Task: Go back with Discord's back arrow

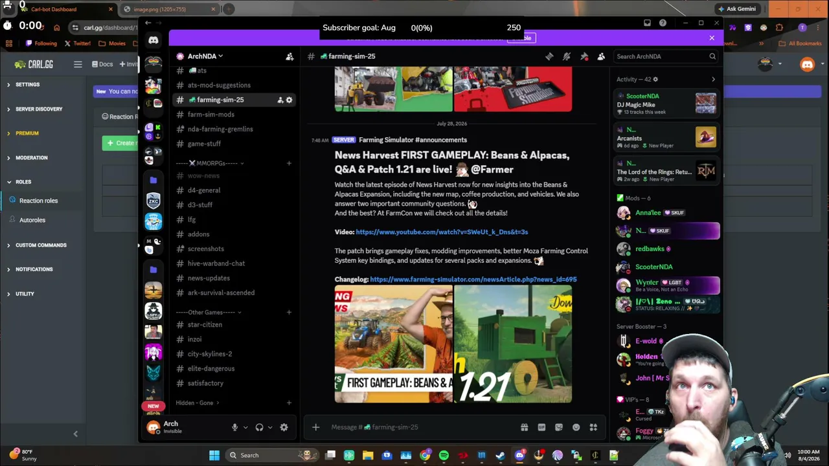Action: (148, 23)
